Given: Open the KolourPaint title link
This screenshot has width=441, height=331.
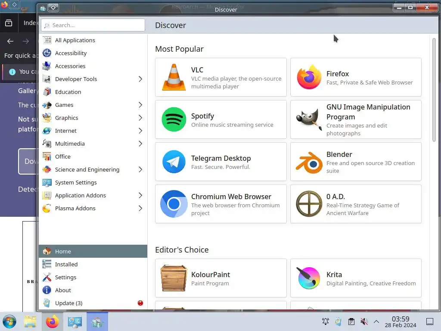Looking at the screenshot, I should (x=210, y=275).
